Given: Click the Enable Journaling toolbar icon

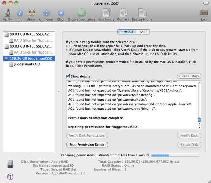Looking at the screenshot, I should 82,13.
